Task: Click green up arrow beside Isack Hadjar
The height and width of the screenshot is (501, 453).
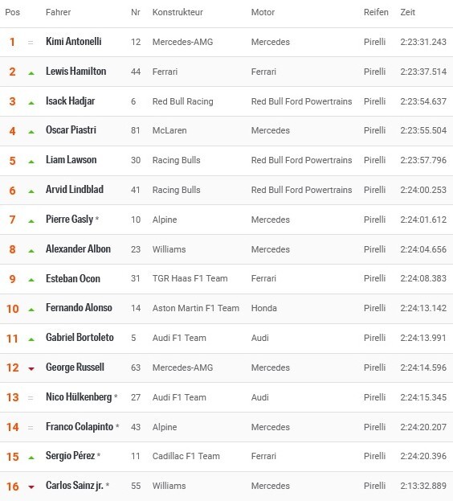Action: [x=31, y=103]
